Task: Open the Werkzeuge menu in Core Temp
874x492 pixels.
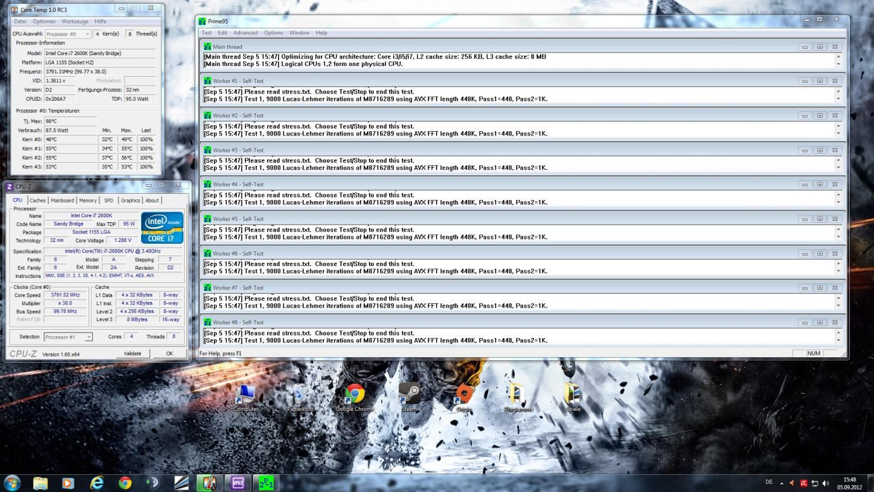Action: (x=75, y=22)
